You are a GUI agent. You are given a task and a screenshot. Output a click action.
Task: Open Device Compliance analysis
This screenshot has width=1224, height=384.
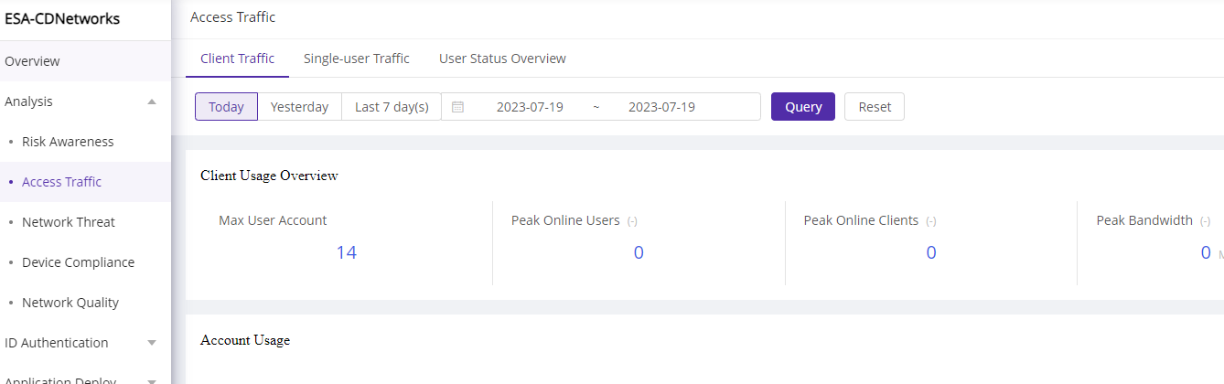pos(78,262)
